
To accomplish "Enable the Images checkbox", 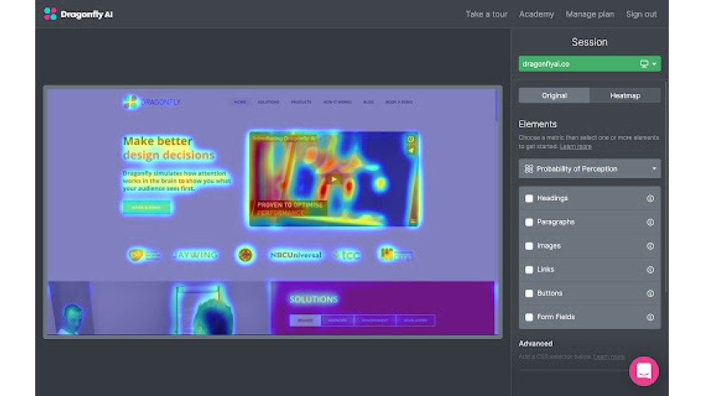I will [529, 245].
